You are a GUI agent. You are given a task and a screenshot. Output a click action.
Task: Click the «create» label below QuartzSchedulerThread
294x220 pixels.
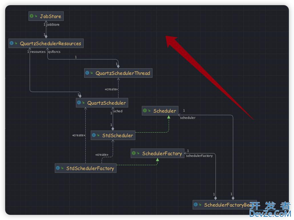(111, 89)
